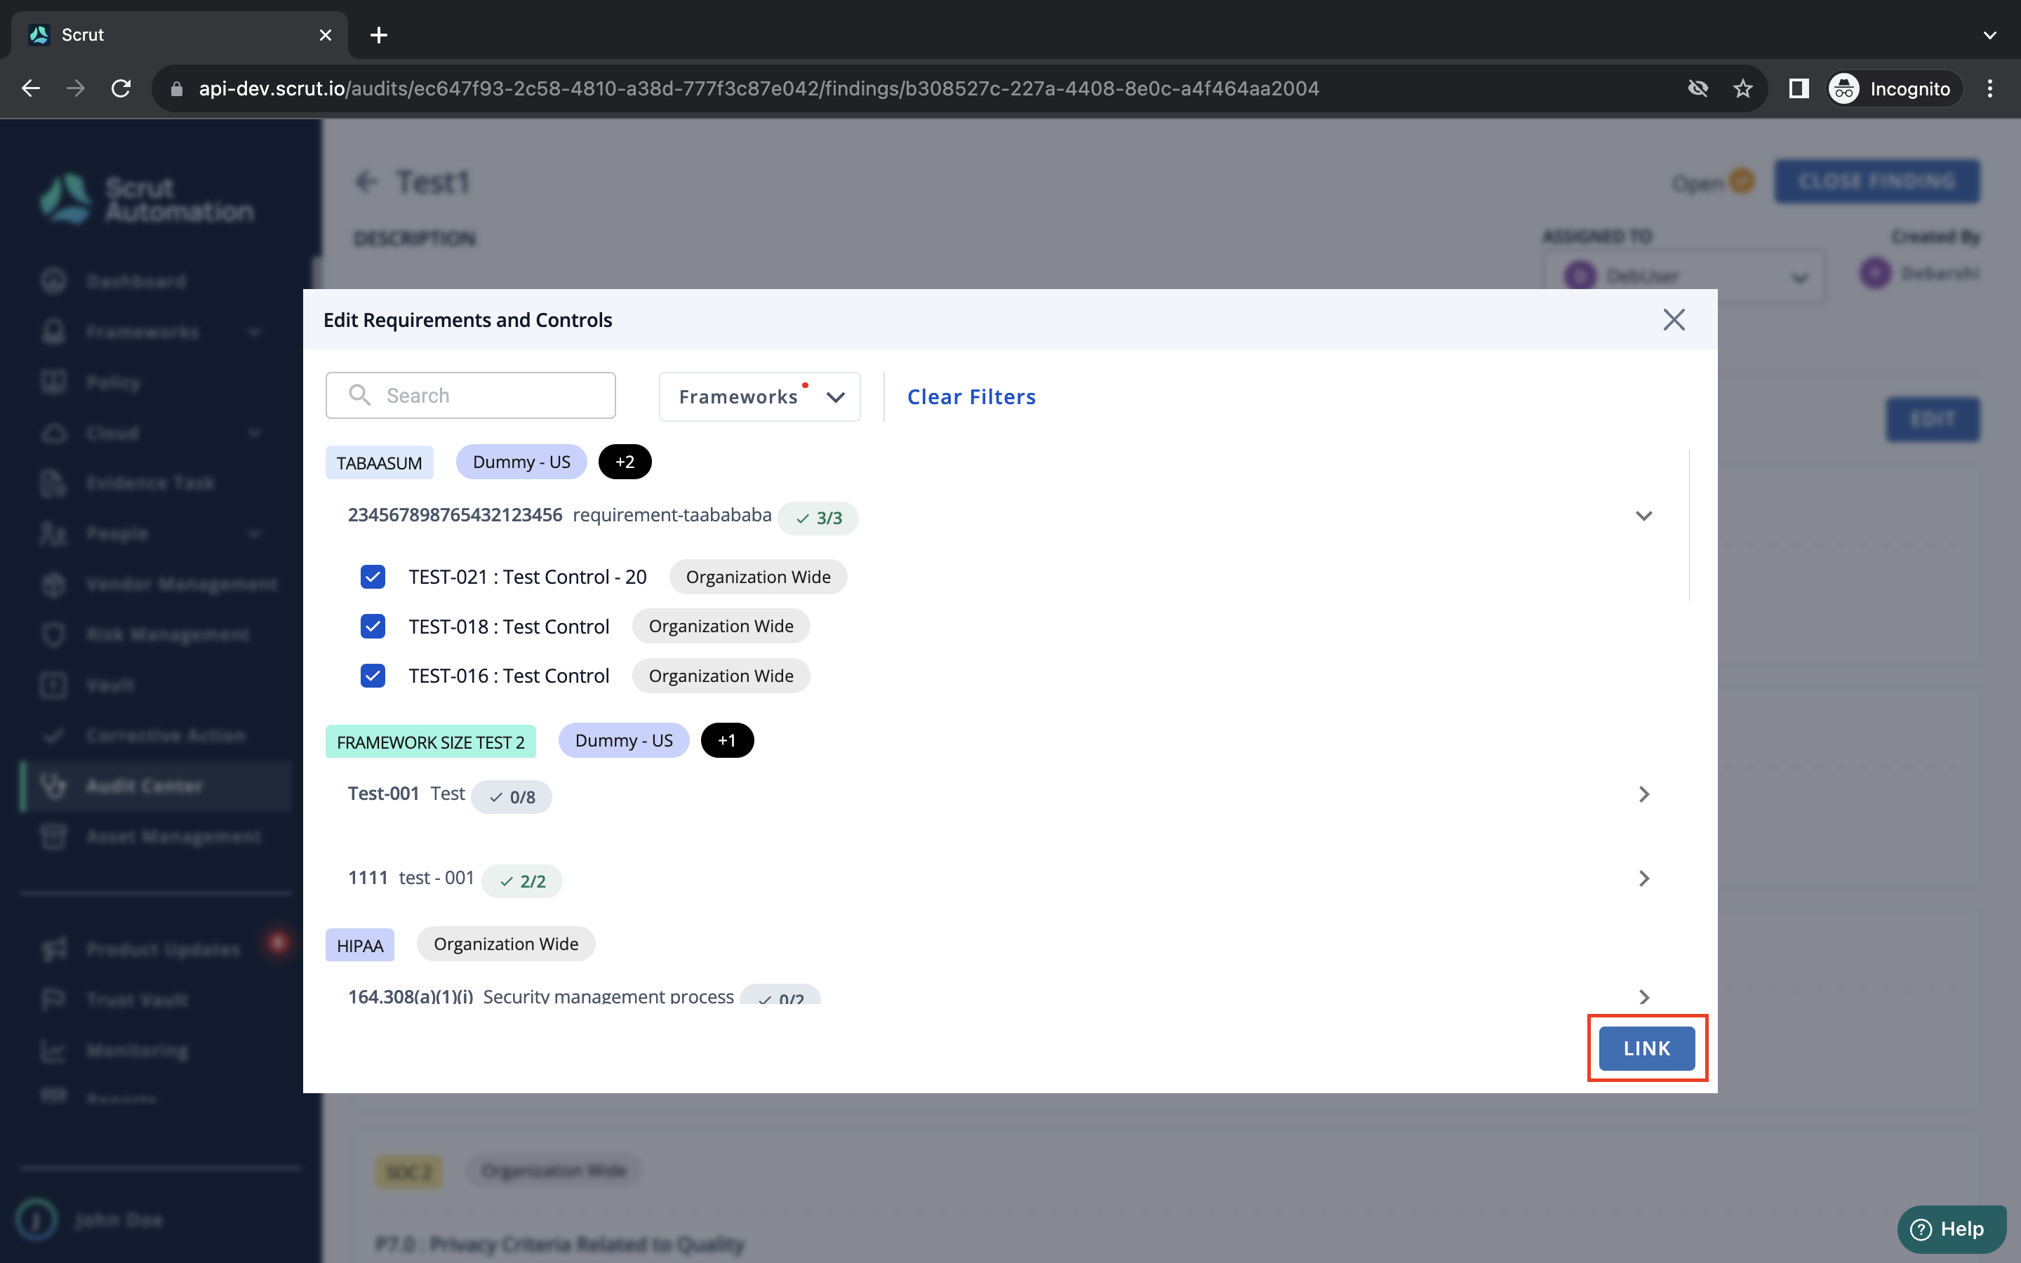Screen dimensions: 2021x1263
Task: Click the eye-slash tracking icon in address bar
Action: [1697, 88]
